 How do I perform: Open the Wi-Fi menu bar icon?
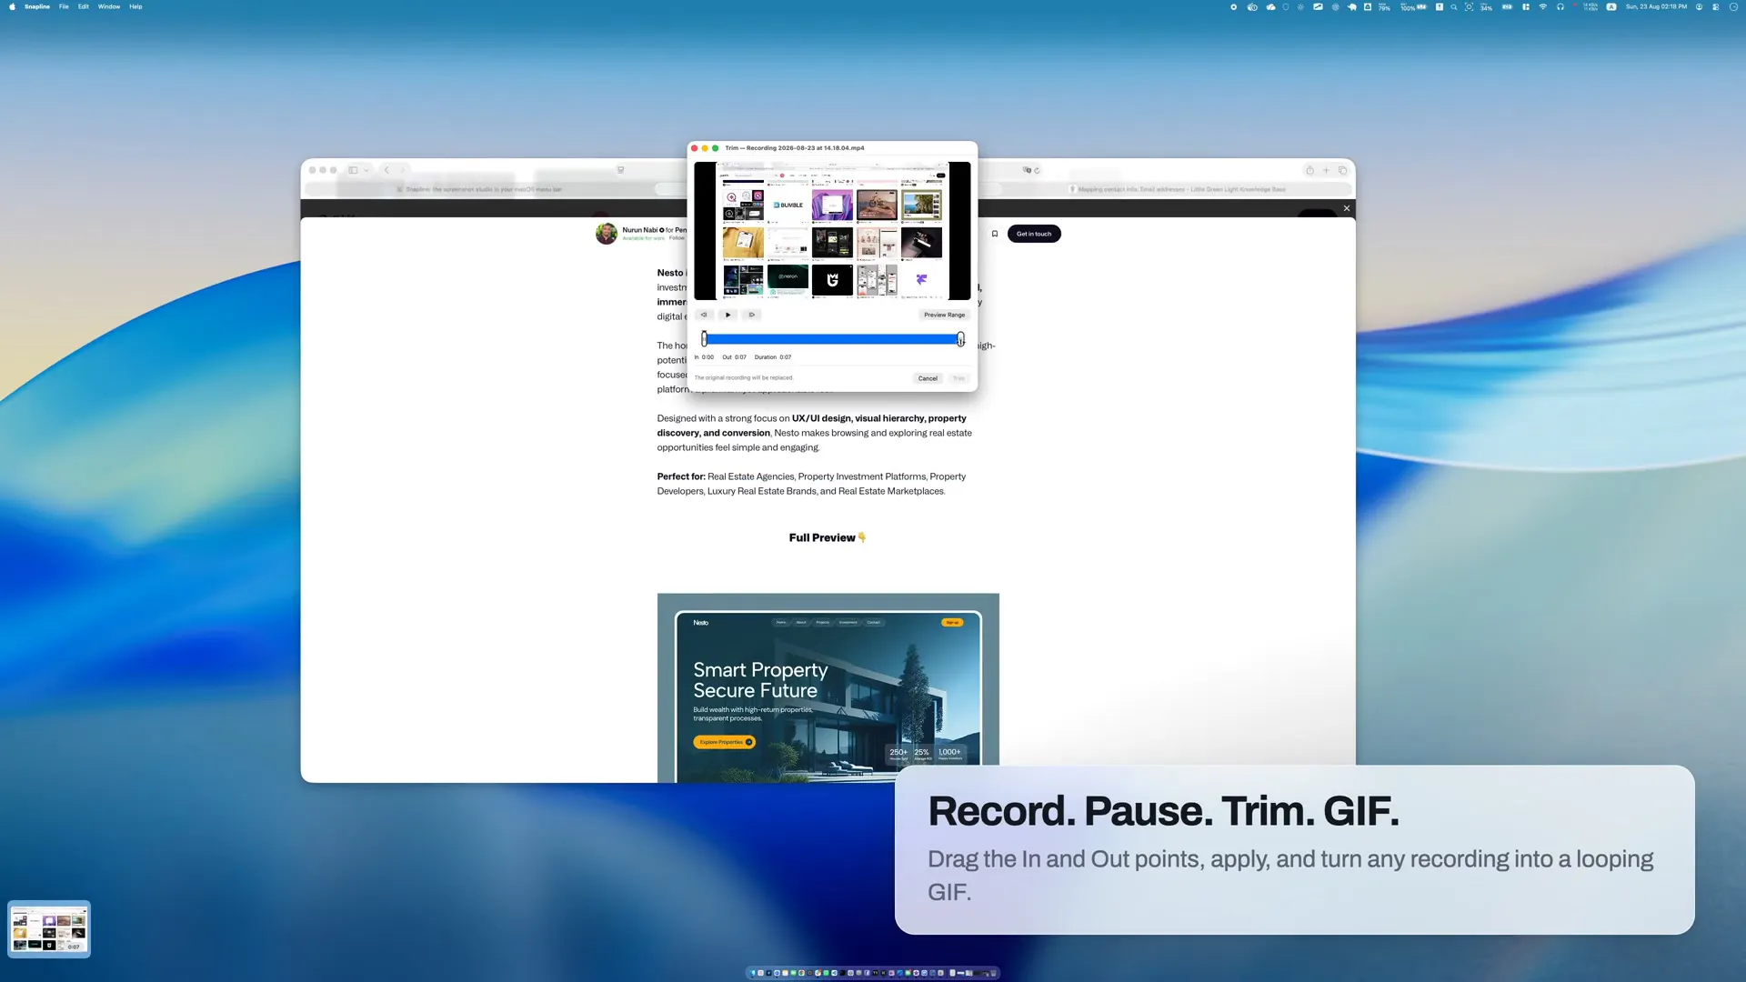coord(1543,6)
